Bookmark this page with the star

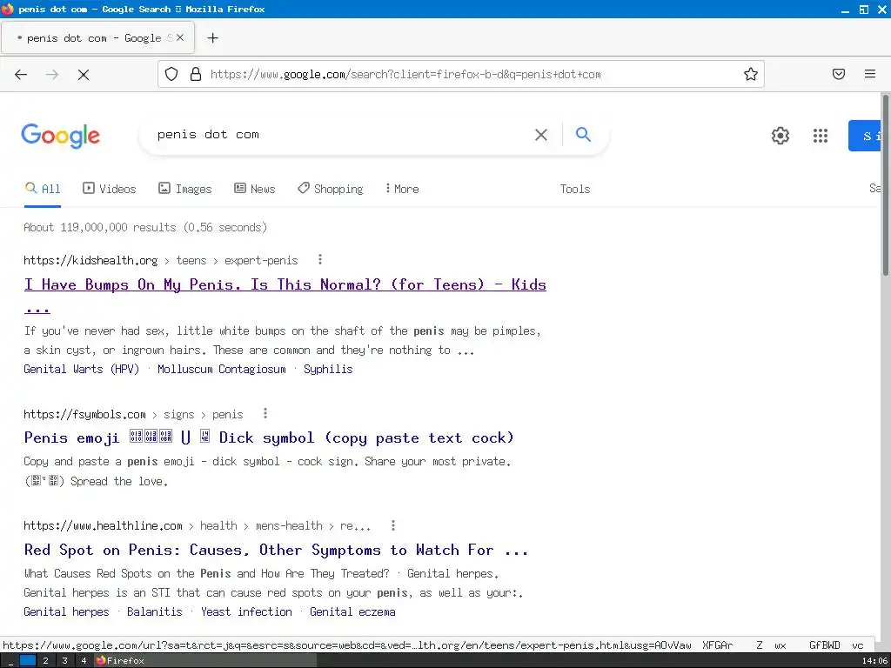pos(751,75)
